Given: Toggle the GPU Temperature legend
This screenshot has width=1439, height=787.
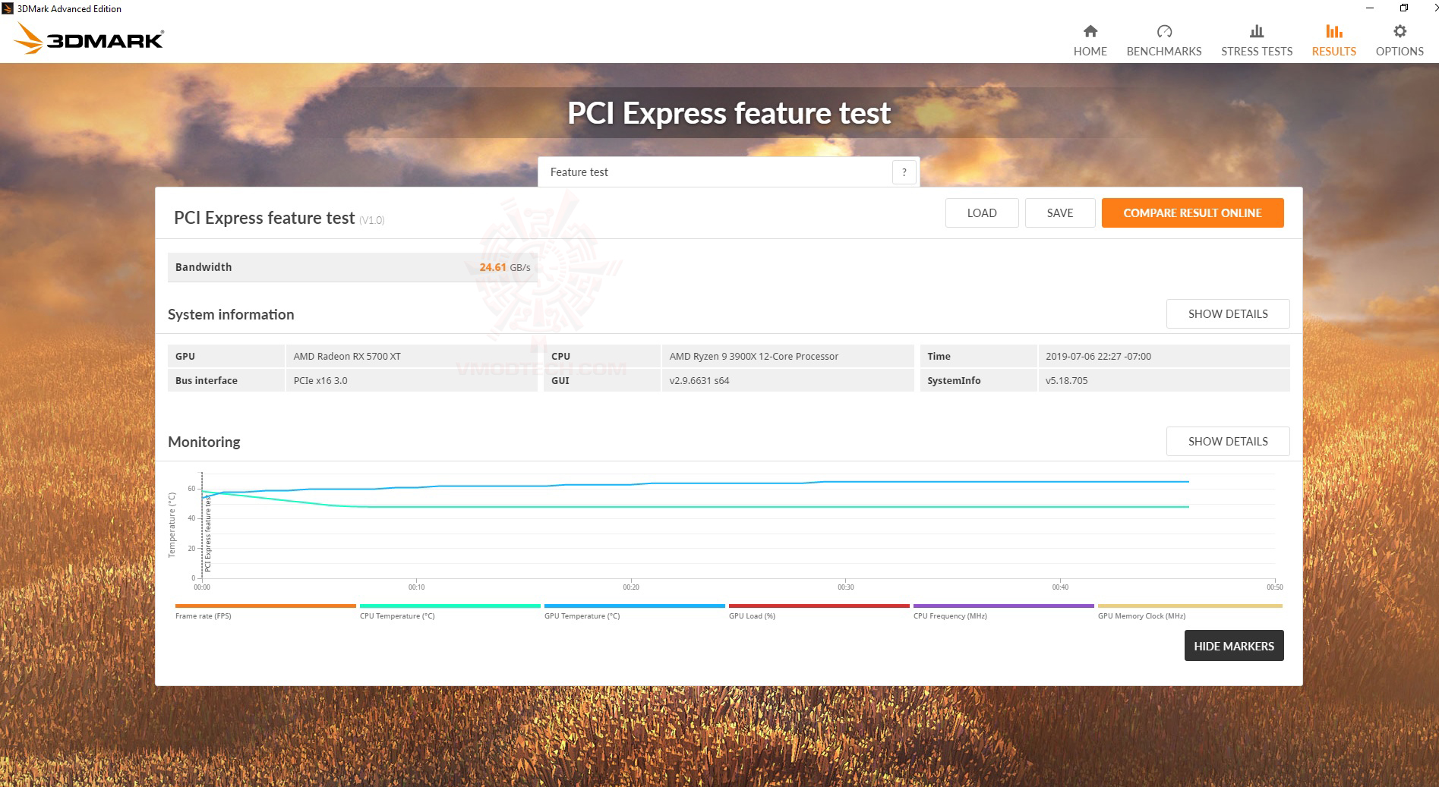Looking at the screenshot, I should pyautogui.click(x=634, y=612).
